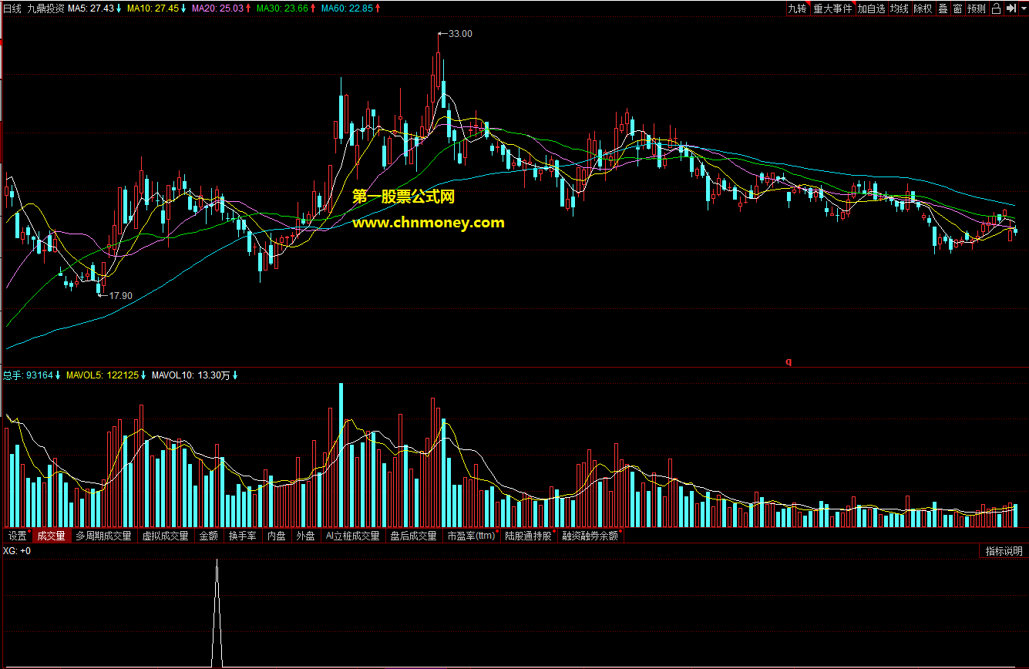
Task: Click the 九鼎投资 stock name
Action: 45,8
